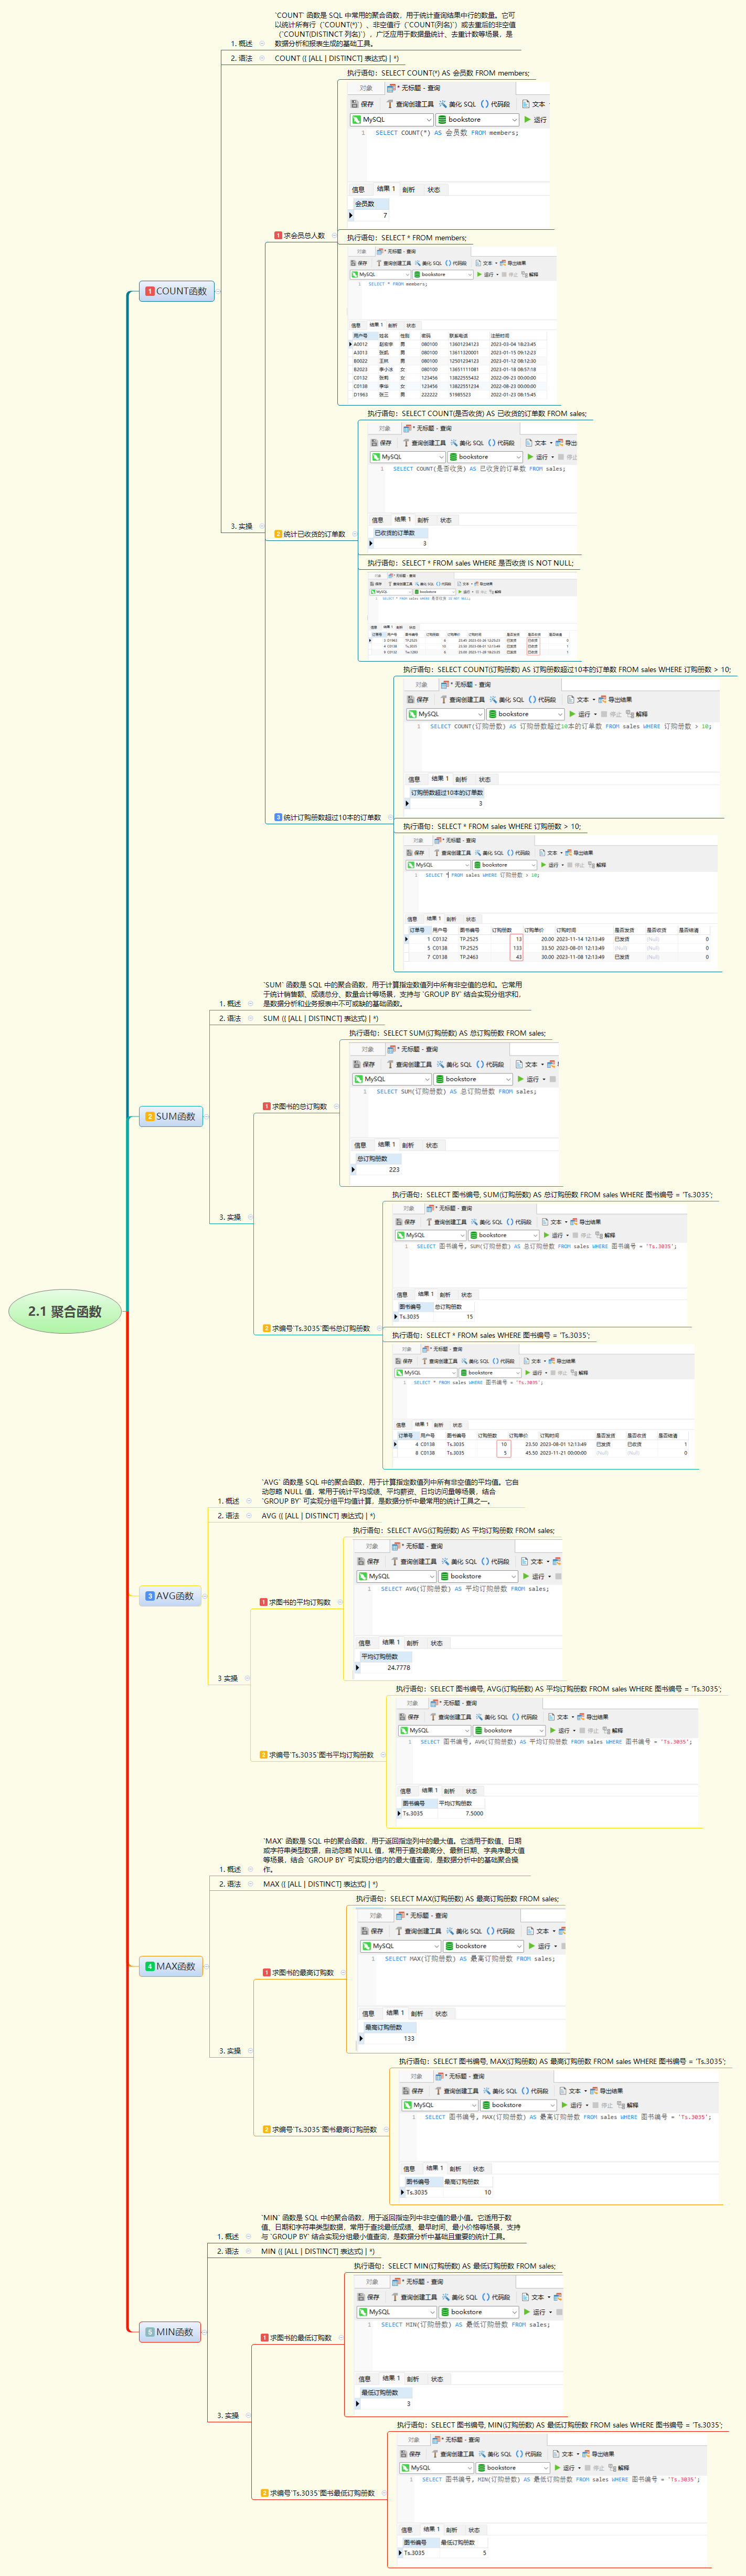Select 对象 tab in COUNT(*) 会员数 screenshot
The image size is (746, 2576).
point(366,88)
